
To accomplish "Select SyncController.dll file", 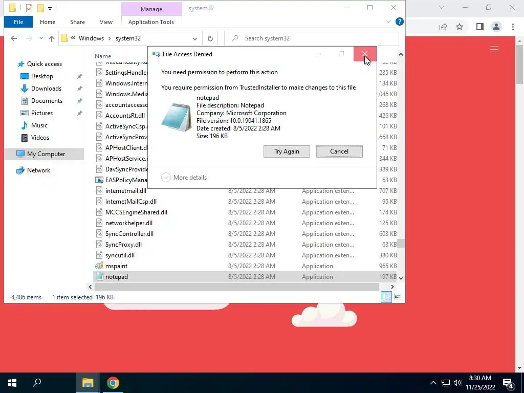I will (x=129, y=234).
